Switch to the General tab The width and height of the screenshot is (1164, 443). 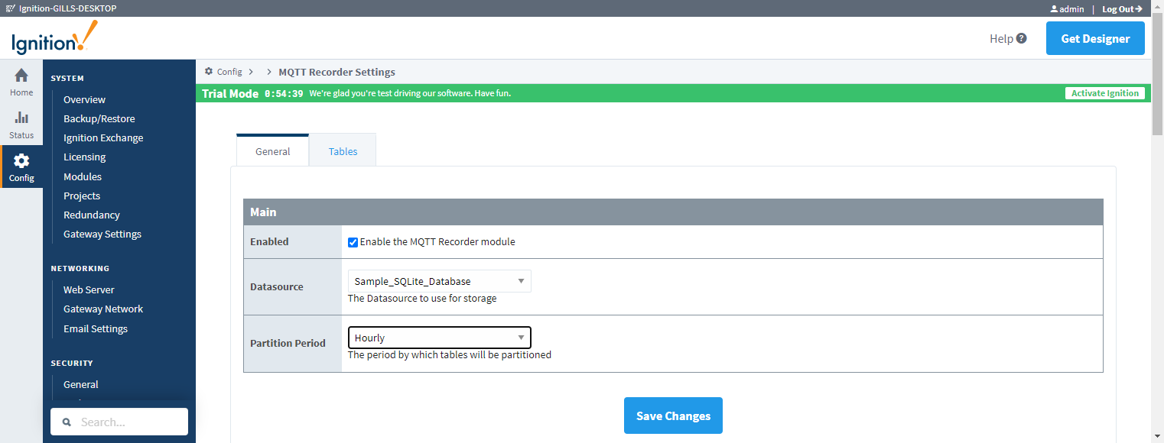(x=272, y=150)
